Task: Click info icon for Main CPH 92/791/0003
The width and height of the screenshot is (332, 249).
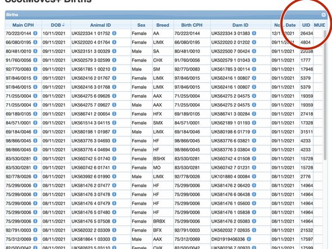Action: click(35, 230)
